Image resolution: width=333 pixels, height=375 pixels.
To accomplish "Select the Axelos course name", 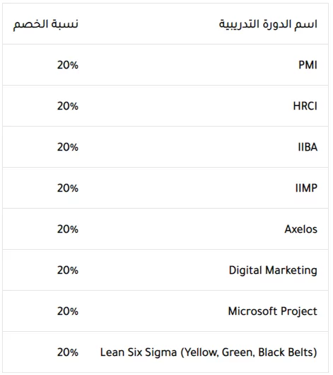I will click(301, 229).
